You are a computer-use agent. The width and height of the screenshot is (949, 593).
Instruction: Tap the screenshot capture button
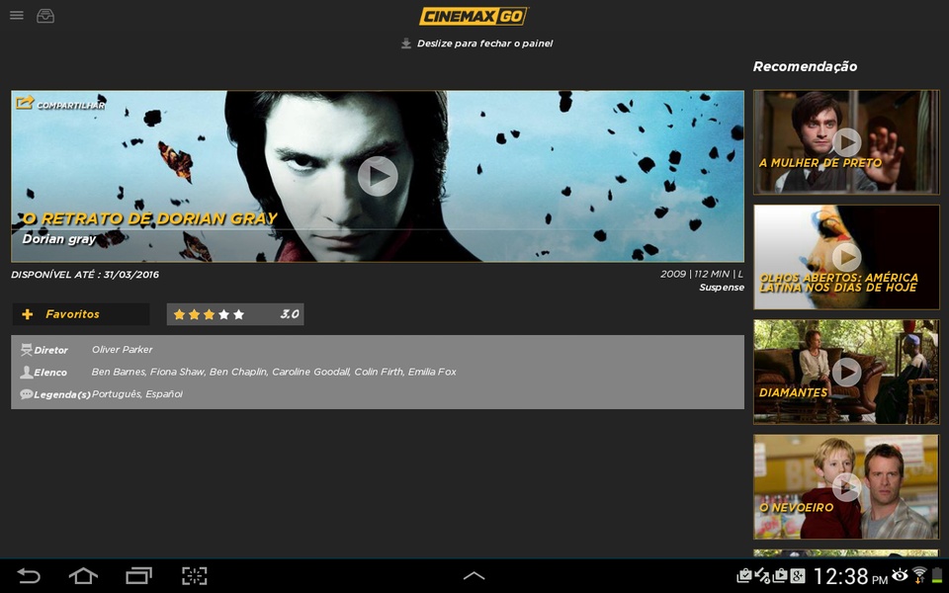pyautogui.click(x=195, y=575)
